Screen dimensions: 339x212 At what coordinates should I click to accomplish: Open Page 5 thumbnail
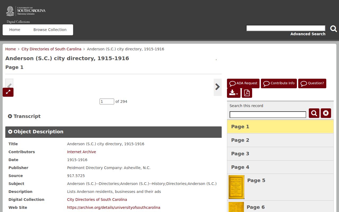pyautogui.click(x=237, y=187)
